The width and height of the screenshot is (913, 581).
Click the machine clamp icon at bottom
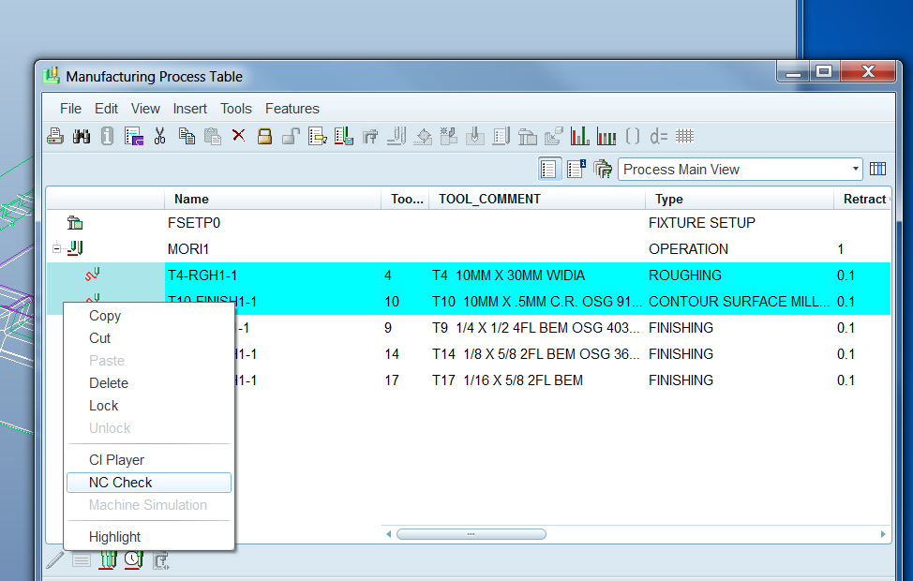tap(160, 560)
